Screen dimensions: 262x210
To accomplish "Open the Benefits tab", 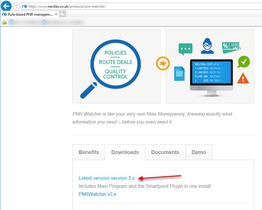I will tap(89, 152).
